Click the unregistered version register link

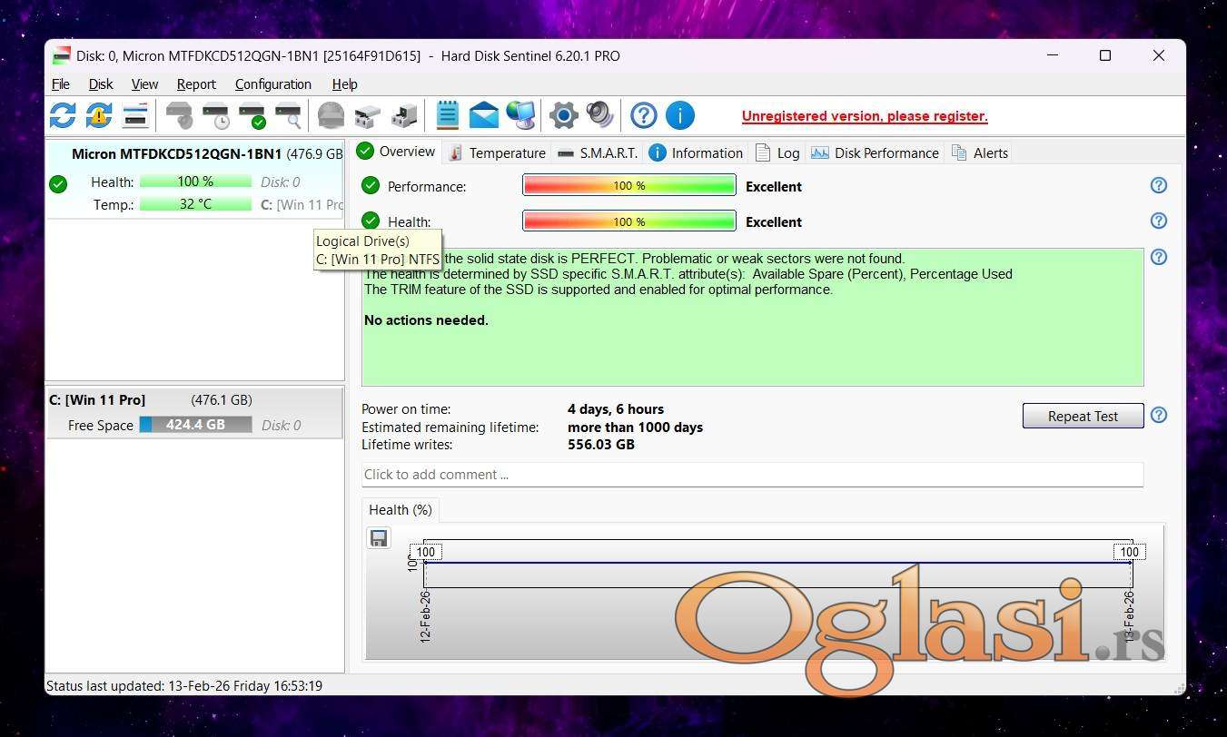864,116
